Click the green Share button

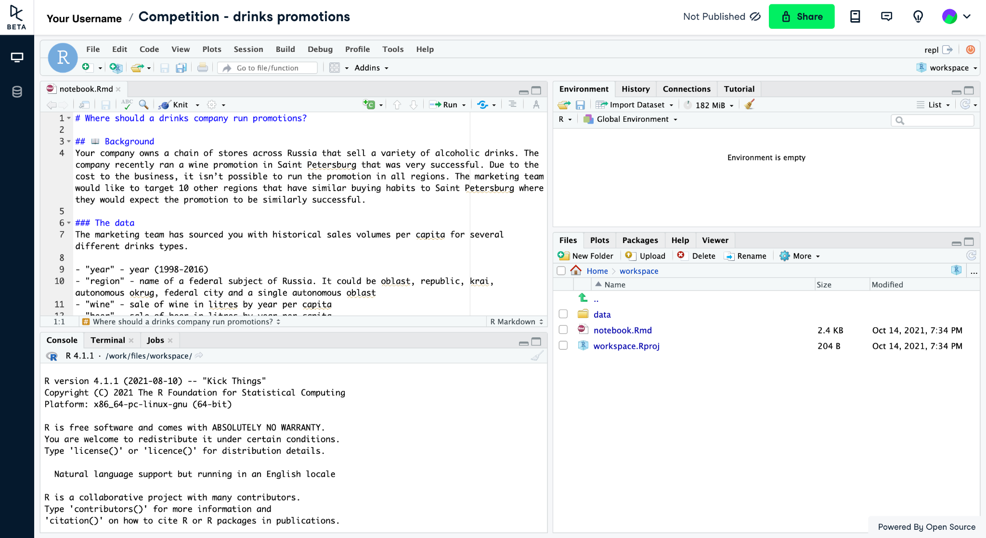click(801, 17)
